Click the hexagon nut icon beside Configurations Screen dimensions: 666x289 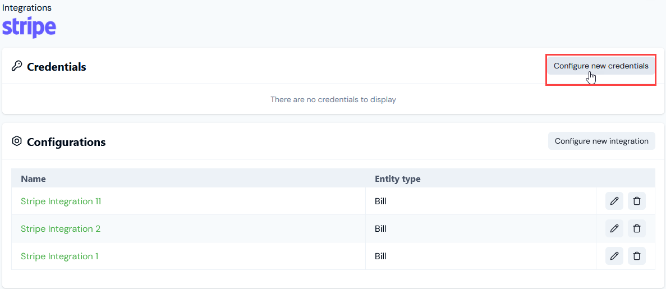17,141
